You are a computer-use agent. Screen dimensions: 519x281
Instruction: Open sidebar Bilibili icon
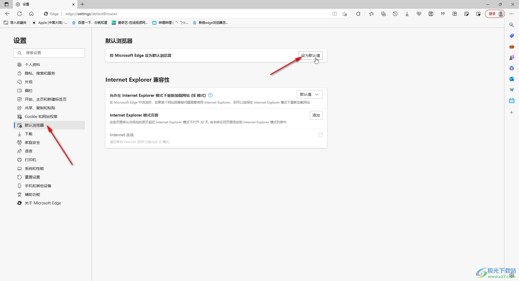pyautogui.click(x=511, y=101)
